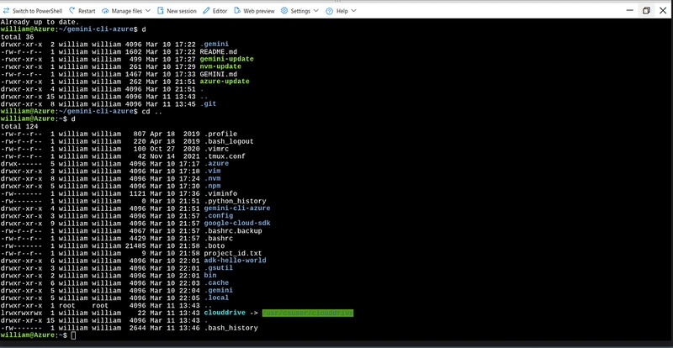673x348 pixels.
Task: Minimize the Cloud Shell pane
Action: (624, 10)
